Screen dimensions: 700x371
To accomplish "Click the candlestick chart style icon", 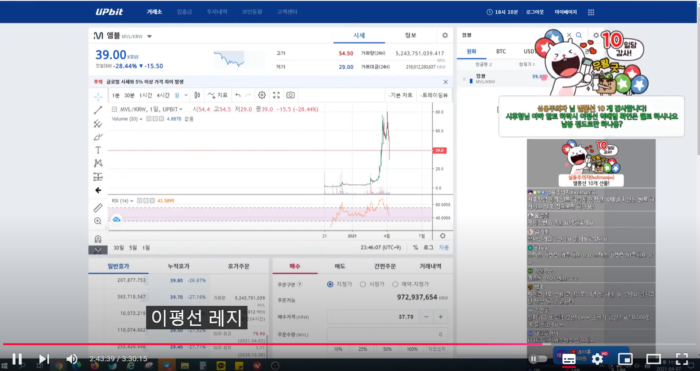I will point(197,95).
